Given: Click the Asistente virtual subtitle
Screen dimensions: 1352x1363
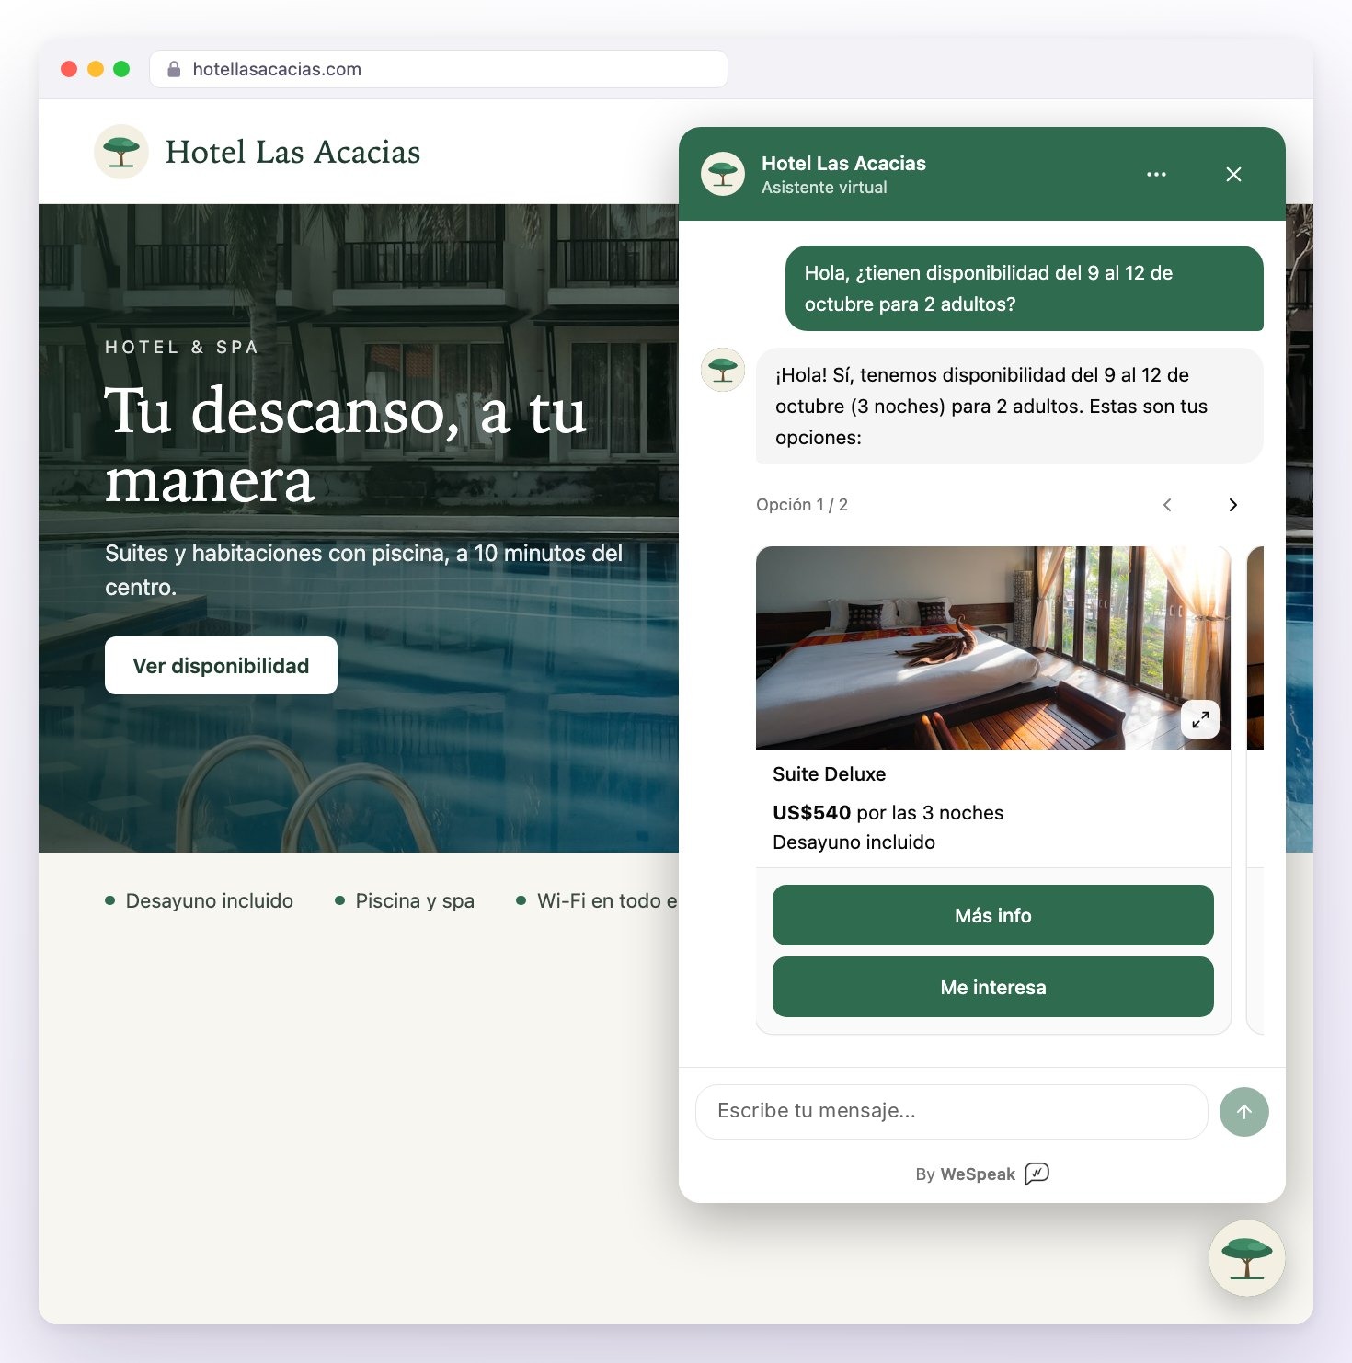Looking at the screenshot, I should [x=824, y=188].
